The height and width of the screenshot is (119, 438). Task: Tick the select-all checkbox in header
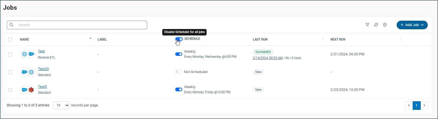[10, 39]
